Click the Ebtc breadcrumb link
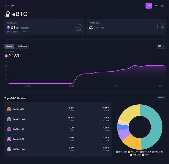 (12, 6)
